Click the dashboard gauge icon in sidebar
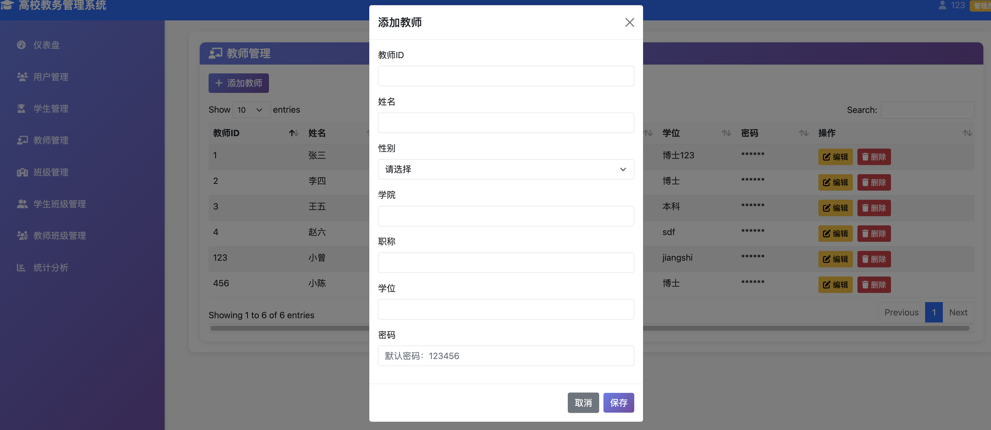Screen dimensions: 991x430 22,45
